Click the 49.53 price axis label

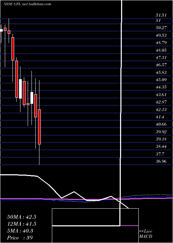pos(162,35)
